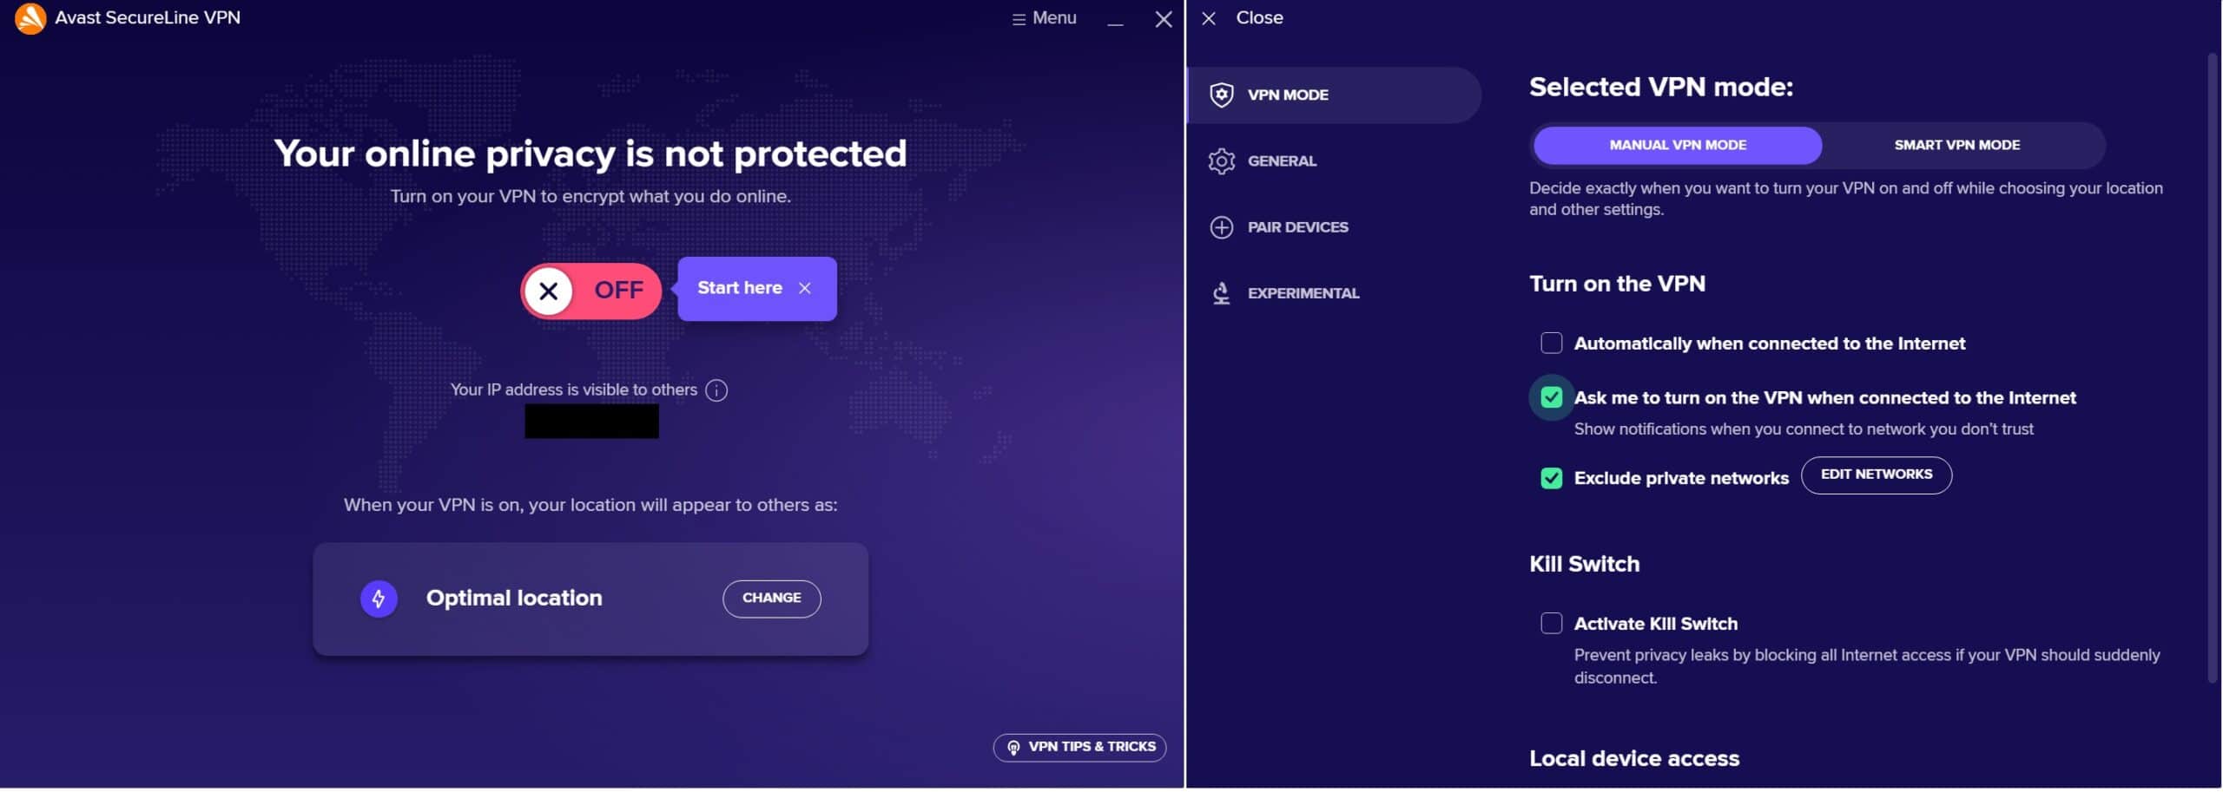The height and width of the screenshot is (792, 2223).
Task: Click the General gear icon
Action: coord(1222,161)
